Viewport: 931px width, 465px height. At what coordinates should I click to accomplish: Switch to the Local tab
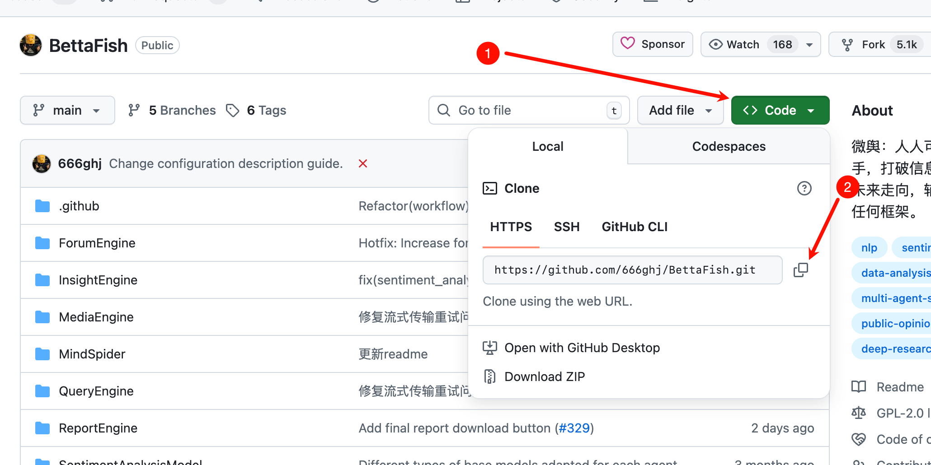point(548,146)
